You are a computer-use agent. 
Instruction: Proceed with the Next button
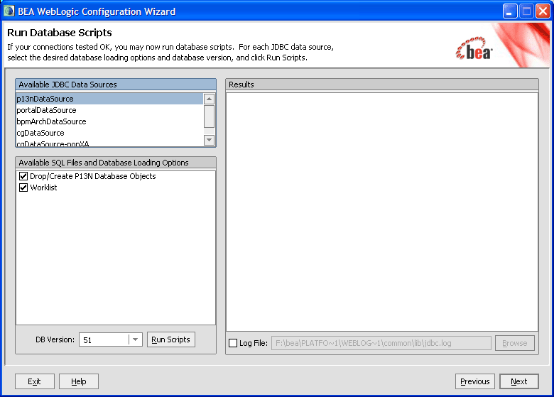click(x=519, y=381)
